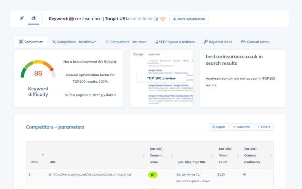Click the green content score badge 67
The image size is (302, 189).
click(x=153, y=175)
